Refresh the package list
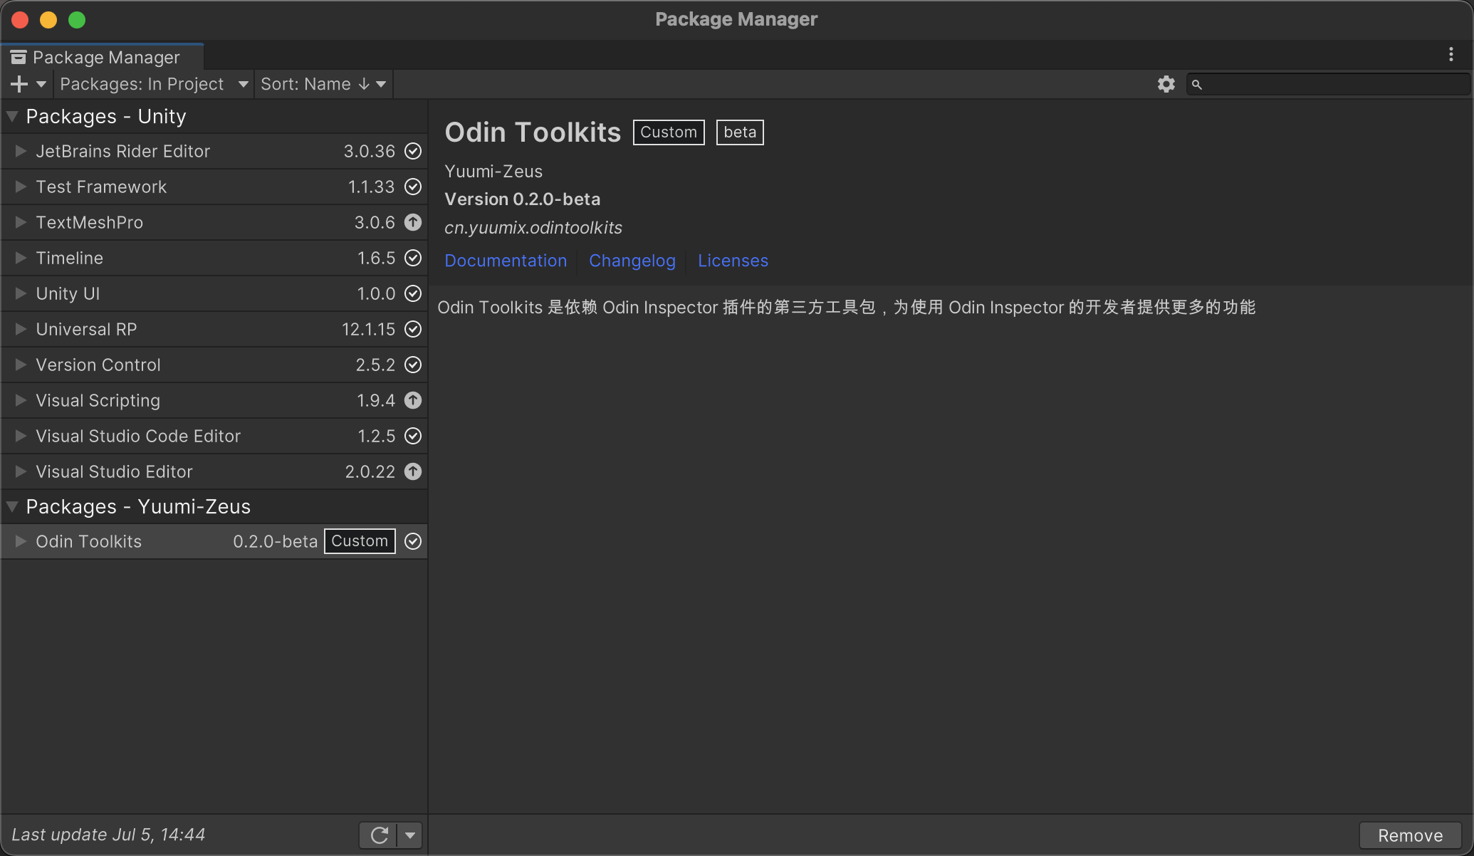The image size is (1474, 856). [379, 835]
